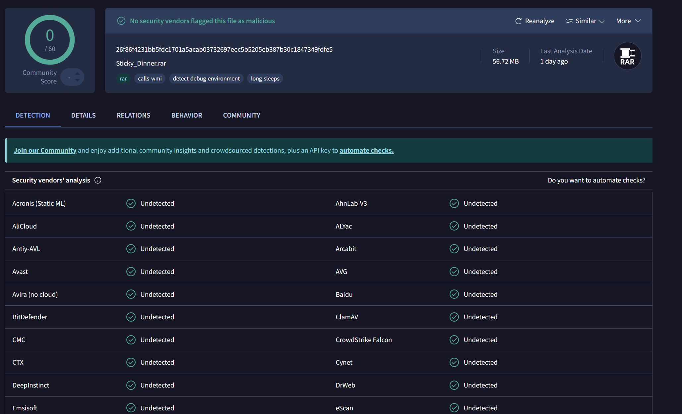The height and width of the screenshot is (414, 682).
Task: Click the Undetected check icon for ClamAV
Action: [x=454, y=317]
